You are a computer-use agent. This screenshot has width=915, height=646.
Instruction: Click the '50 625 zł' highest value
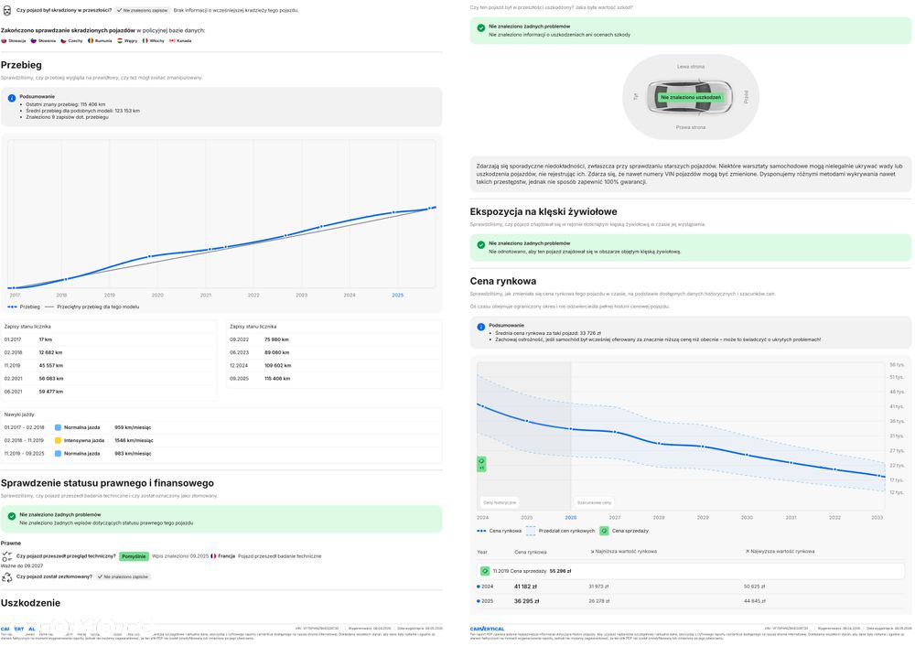[x=755, y=587]
